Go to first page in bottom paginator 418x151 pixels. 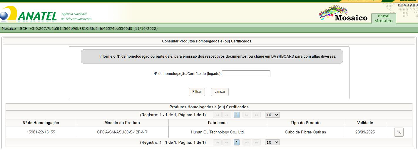click(x=217, y=143)
